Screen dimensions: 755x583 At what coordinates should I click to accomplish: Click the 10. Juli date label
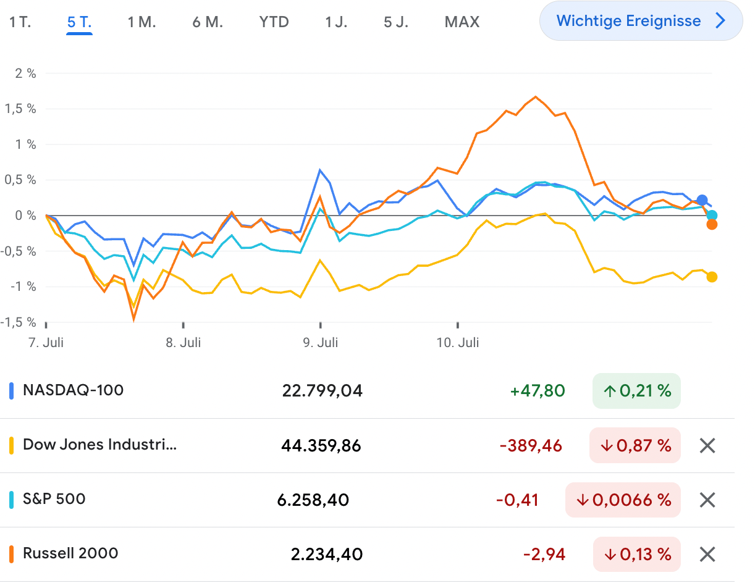[458, 343]
